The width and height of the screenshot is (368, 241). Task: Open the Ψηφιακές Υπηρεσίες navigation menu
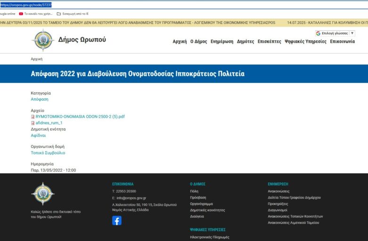(306, 41)
